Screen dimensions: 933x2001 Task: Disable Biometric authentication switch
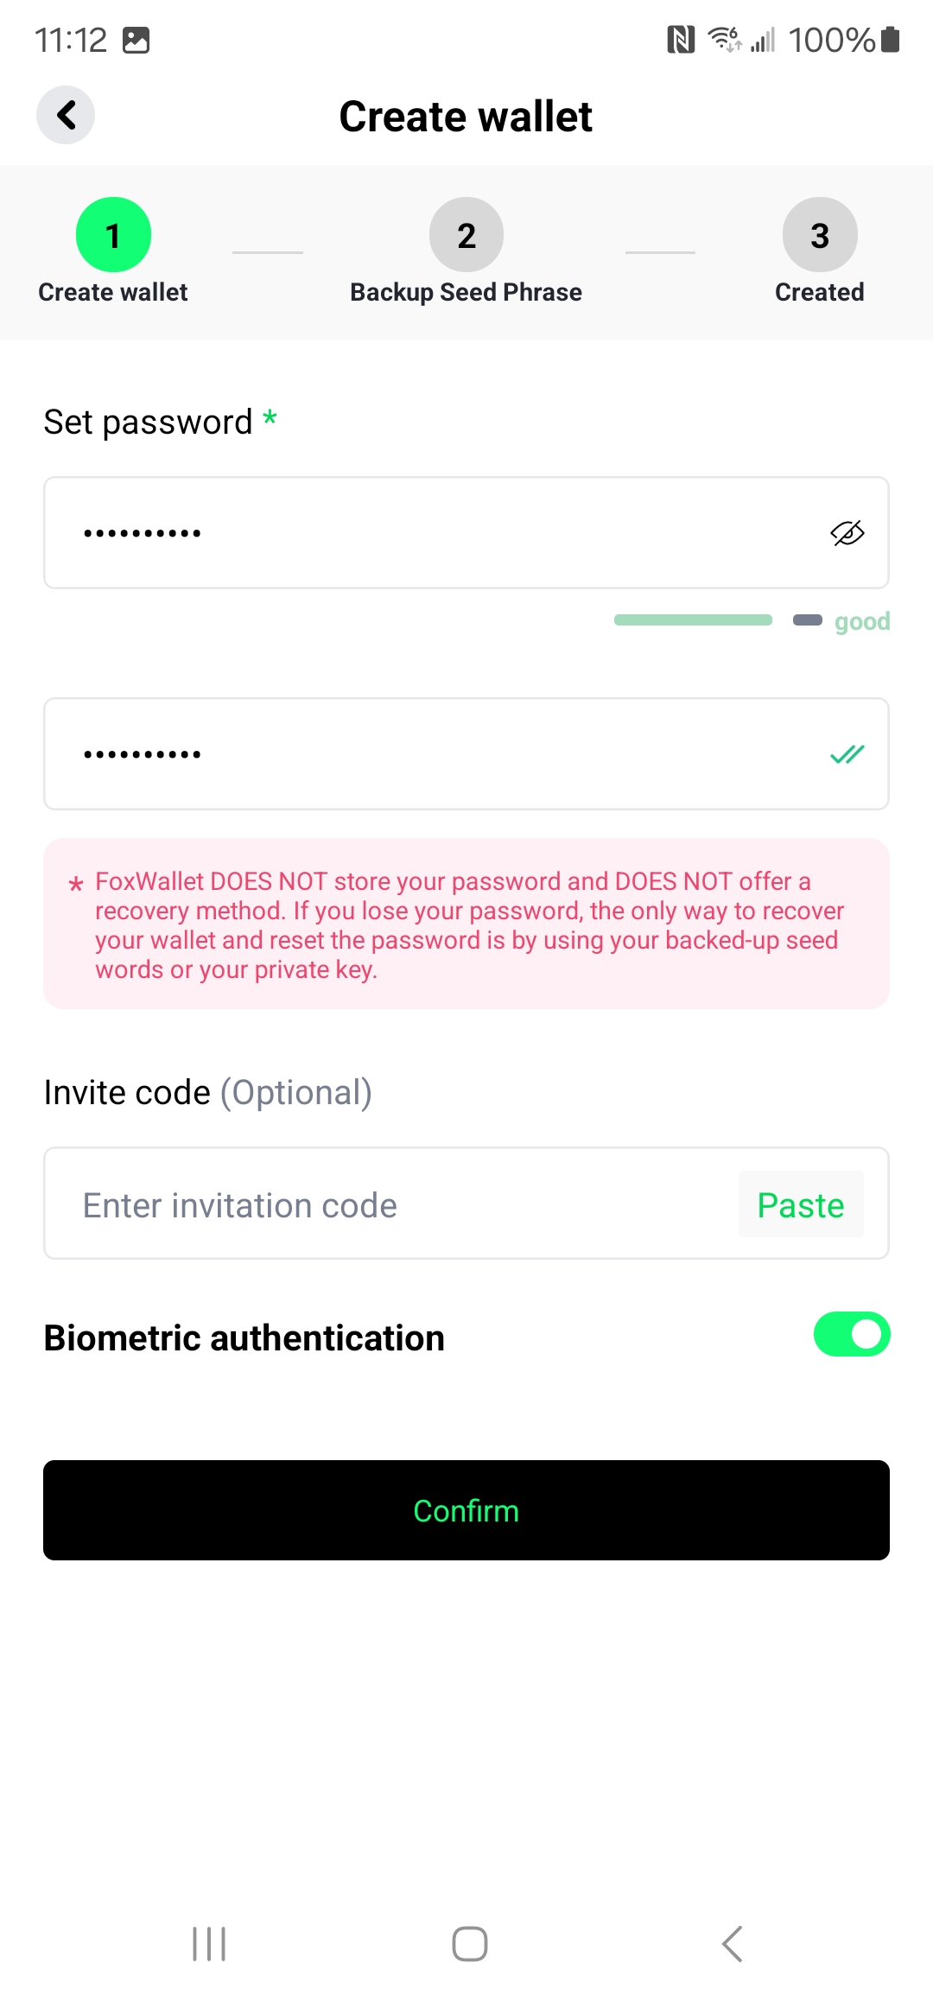pos(851,1335)
